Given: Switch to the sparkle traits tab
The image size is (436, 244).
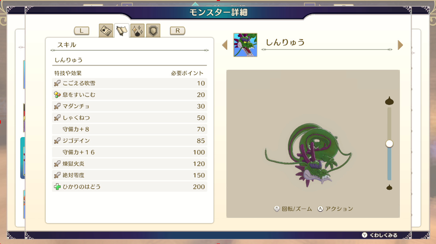Looking at the screenshot, I should 137,30.
